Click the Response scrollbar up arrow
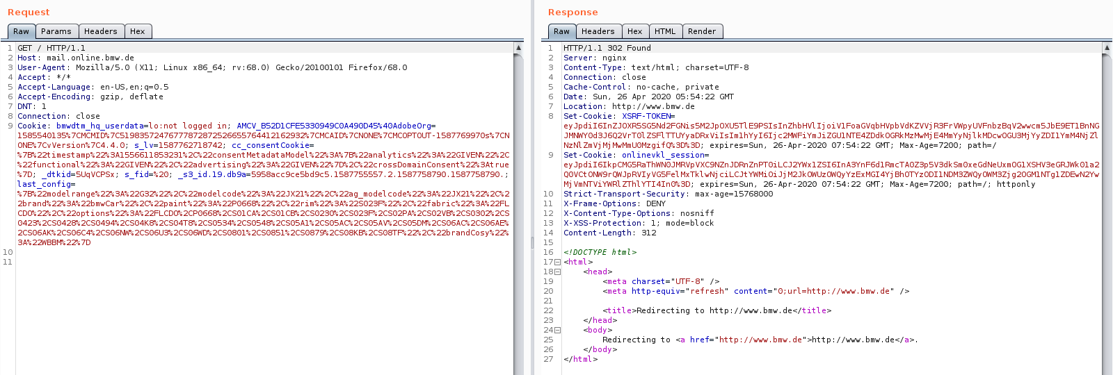The height and width of the screenshot is (375, 1113). tap(1107, 48)
